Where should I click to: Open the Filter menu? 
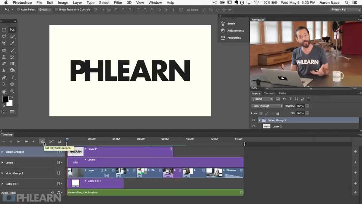coord(118,3)
